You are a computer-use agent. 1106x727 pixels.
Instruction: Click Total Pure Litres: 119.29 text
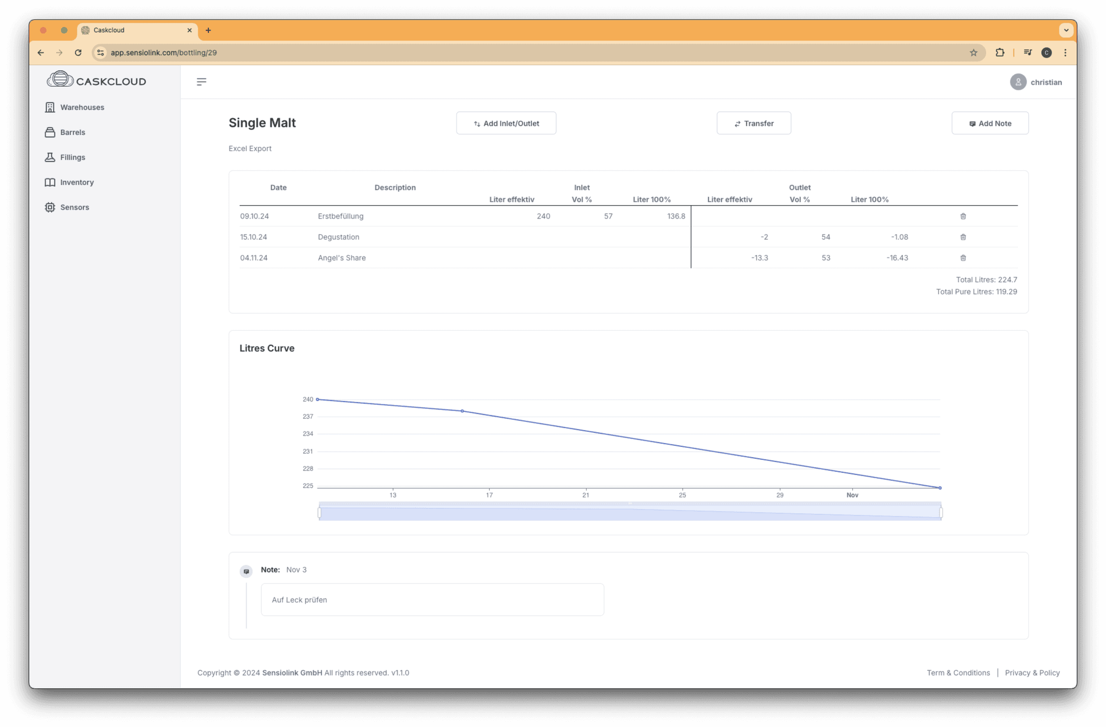(976, 291)
